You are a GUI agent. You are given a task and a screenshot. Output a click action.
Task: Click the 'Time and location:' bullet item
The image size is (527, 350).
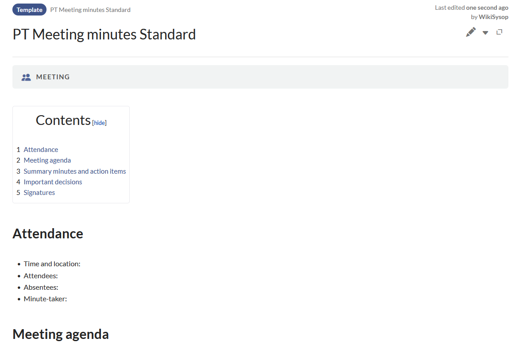(52, 264)
